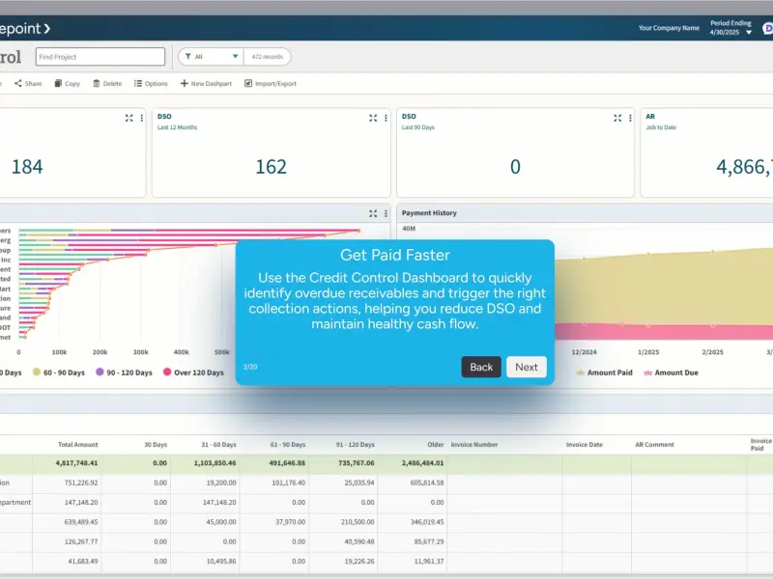Sort by Invoice Number column header
This screenshot has height=579, width=773.
(474, 444)
